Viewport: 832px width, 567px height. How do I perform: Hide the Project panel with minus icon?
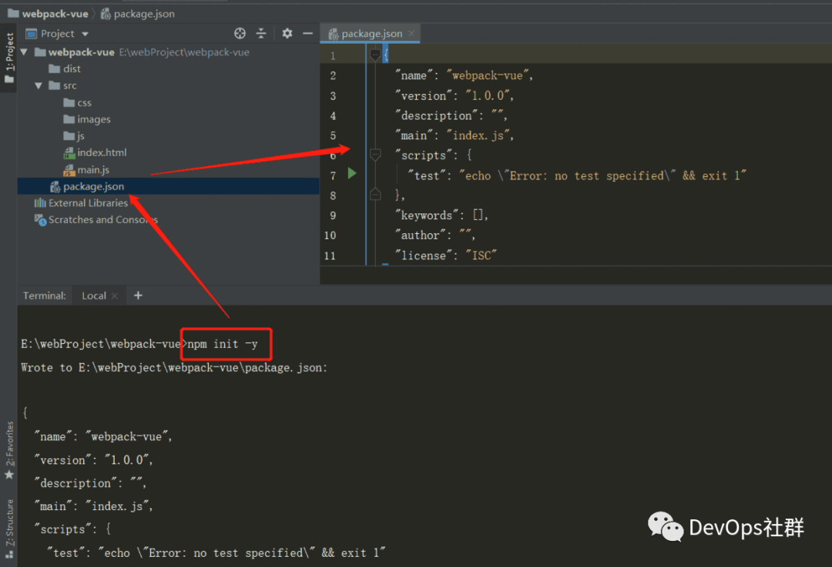pos(307,33)
